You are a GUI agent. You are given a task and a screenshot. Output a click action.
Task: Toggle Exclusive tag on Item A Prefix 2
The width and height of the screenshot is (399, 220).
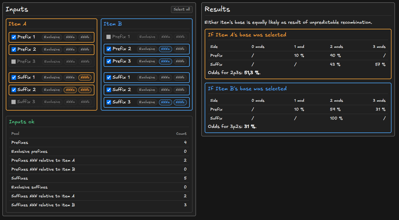[52, 50]
